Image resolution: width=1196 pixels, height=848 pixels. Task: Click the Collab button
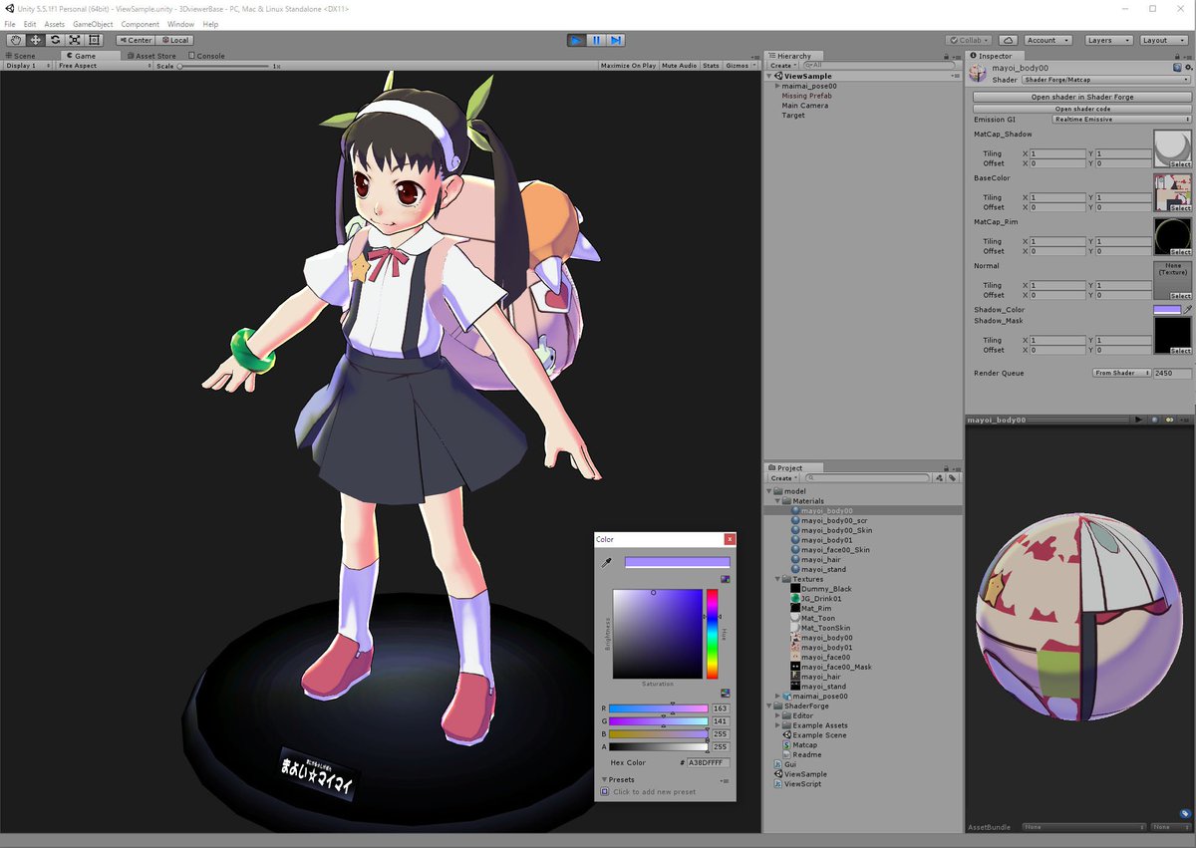tap(969, 40)
